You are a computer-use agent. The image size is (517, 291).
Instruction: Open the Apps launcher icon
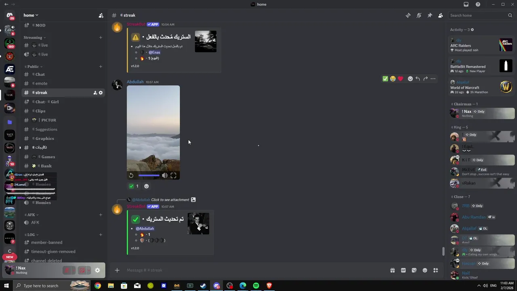click(x=435, y=270)
